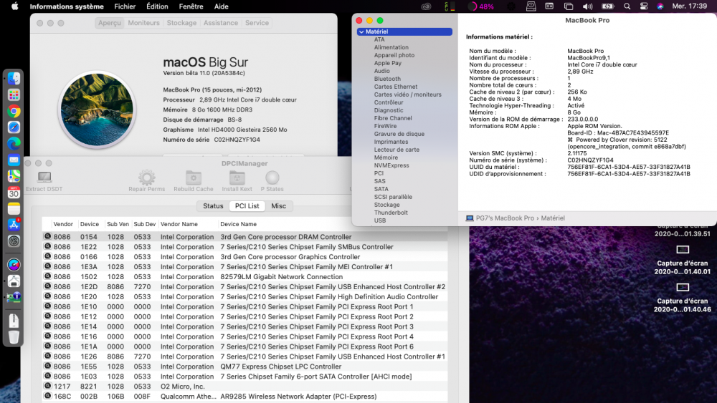Open the Informations système app menu
Image resolution: width=717 pixels, height=403 pixels.
tap(67, 6)
